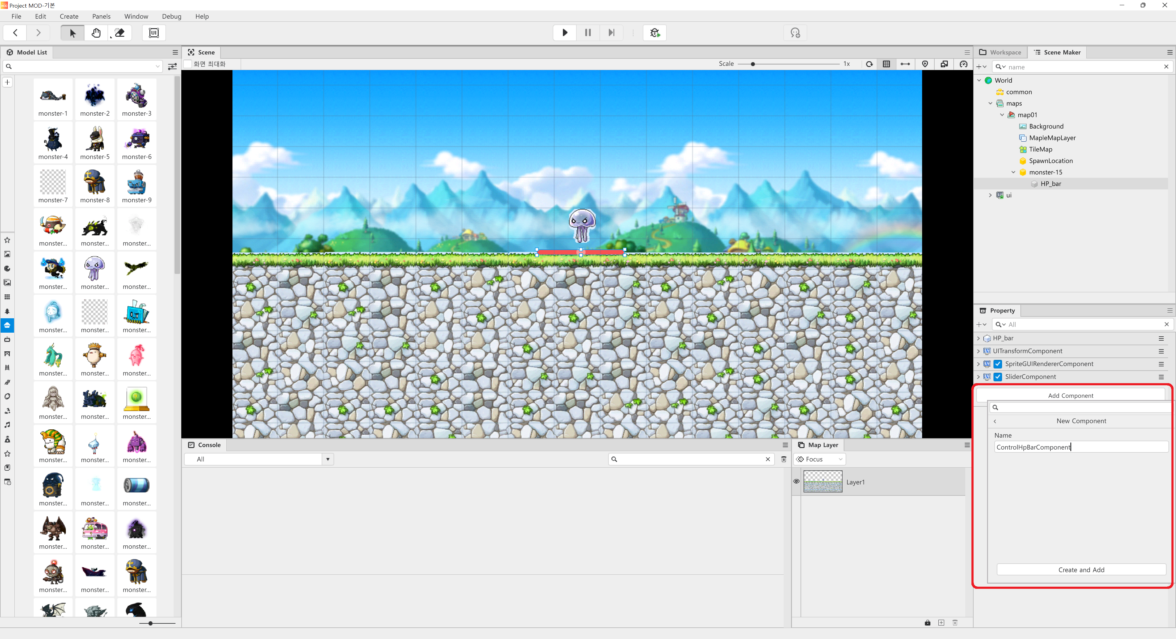The image size is (1176, 639).
Task: Open the Scene panel hamburger menu
Action: tap(967, 52)
